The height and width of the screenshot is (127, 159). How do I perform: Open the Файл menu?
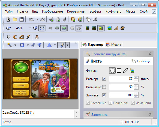[x=9, y=11]
